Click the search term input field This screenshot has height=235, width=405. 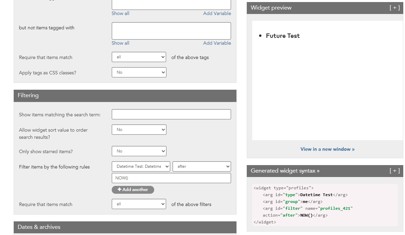[171, 114]
